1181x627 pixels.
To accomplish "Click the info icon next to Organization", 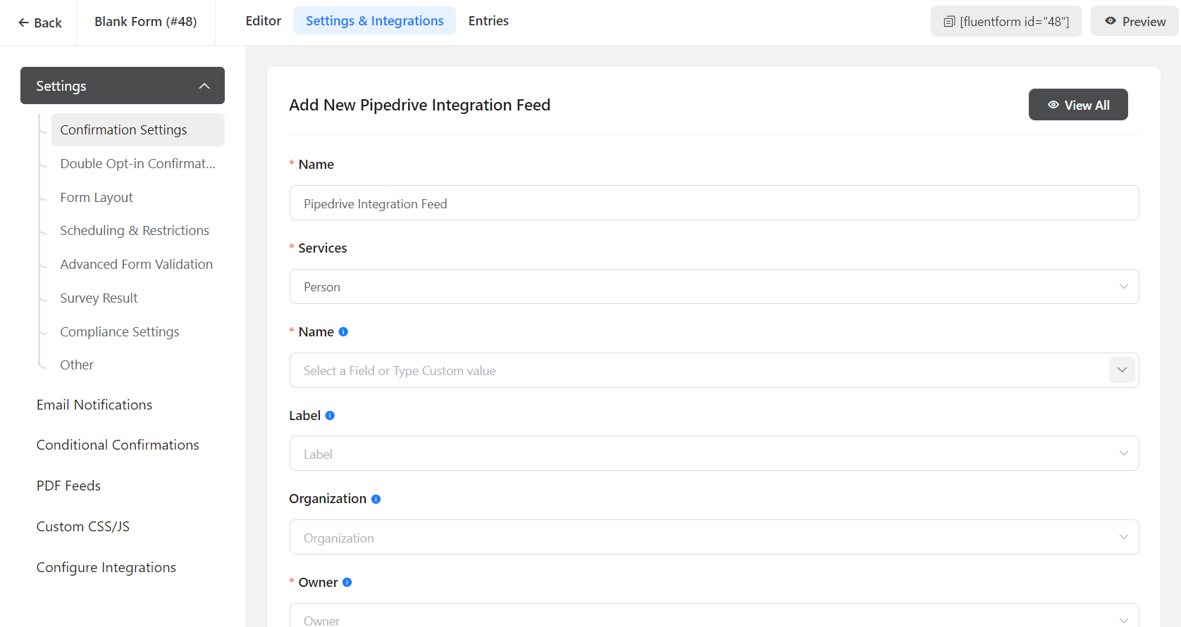I will [376, 500].
